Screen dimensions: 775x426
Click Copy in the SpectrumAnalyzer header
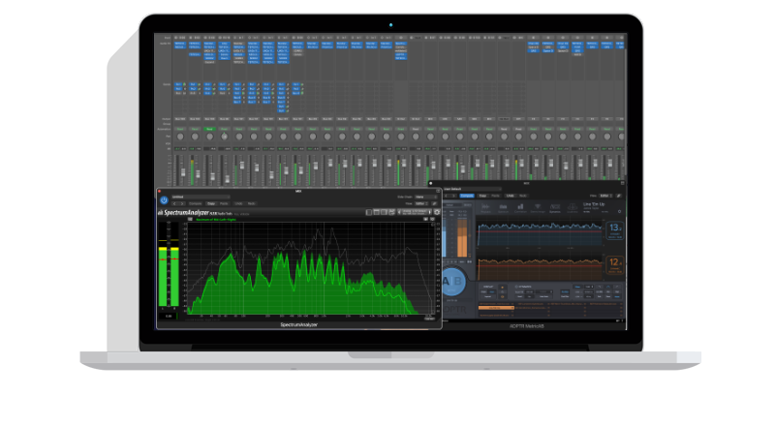coord(210,204)
